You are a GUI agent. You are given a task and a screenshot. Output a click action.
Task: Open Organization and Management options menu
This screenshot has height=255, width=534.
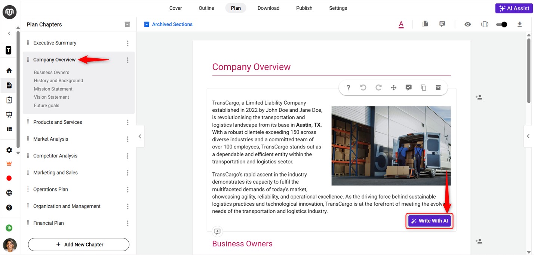pyautogui.click(x=128, y=206)
